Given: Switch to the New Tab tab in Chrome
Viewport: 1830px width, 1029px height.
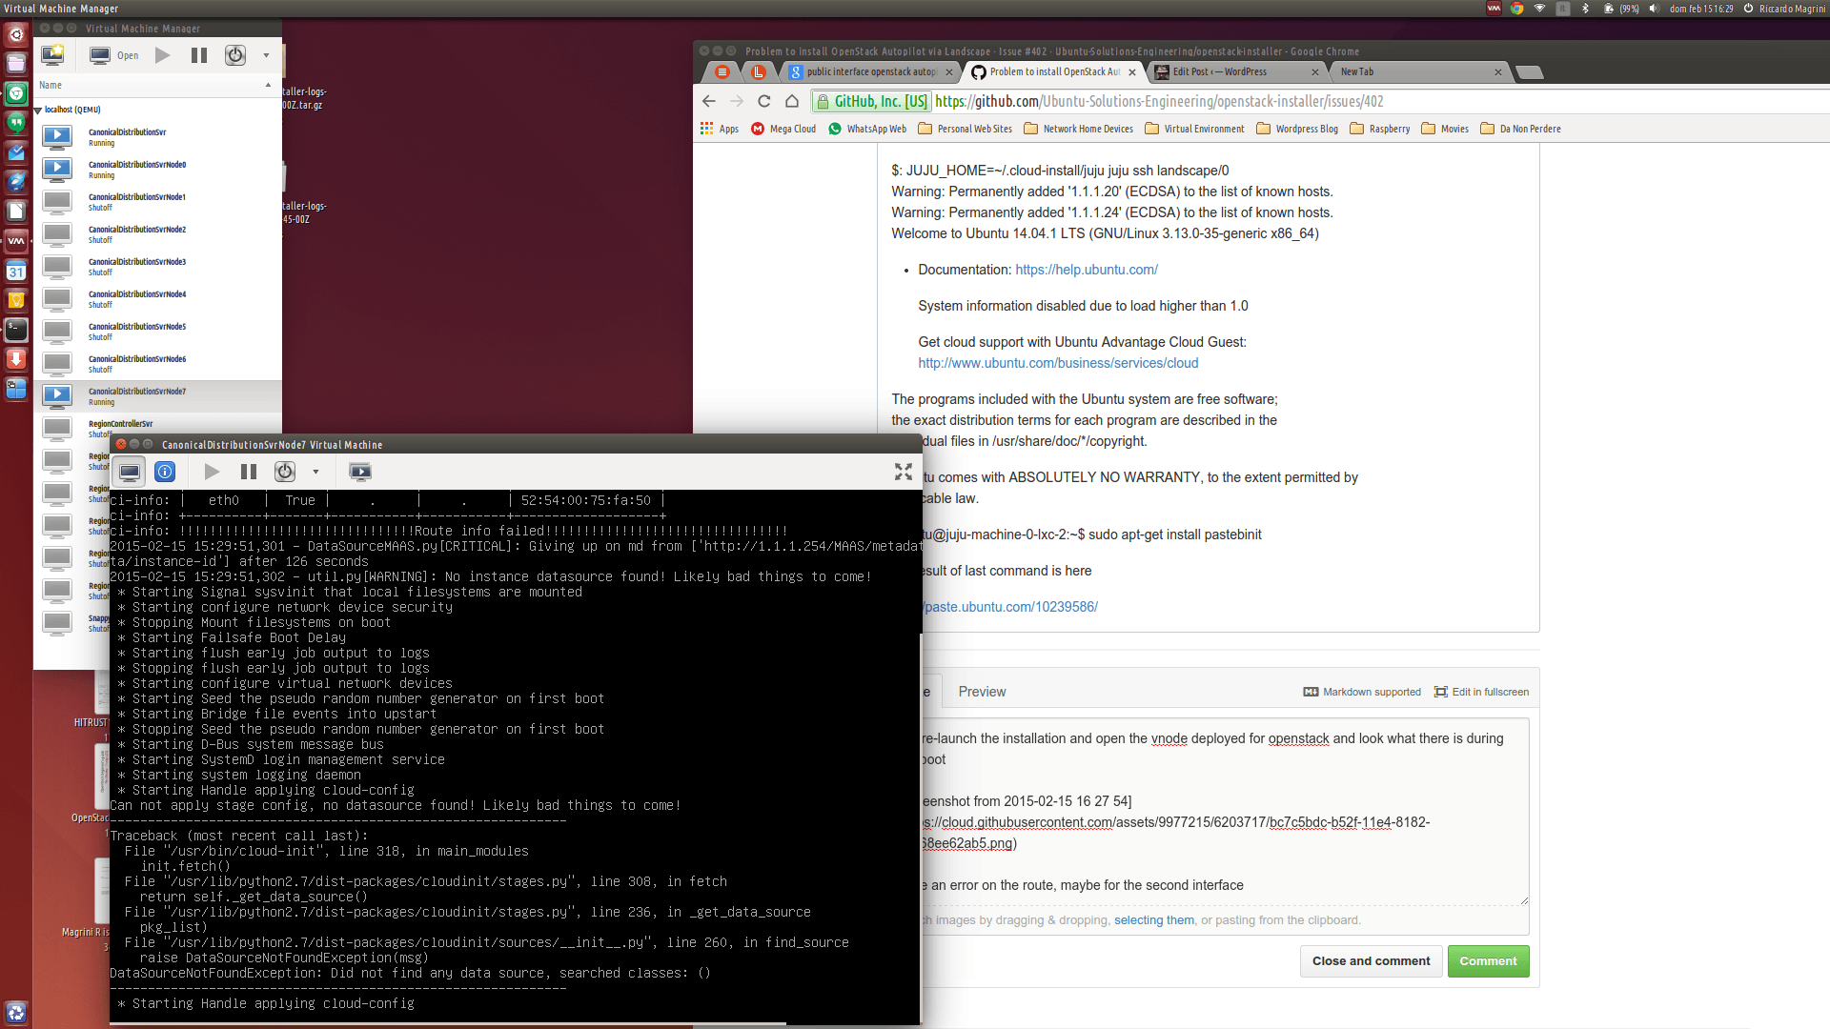Looking at the screenshot, I should pyautogui.click(x=1415, y=72).
